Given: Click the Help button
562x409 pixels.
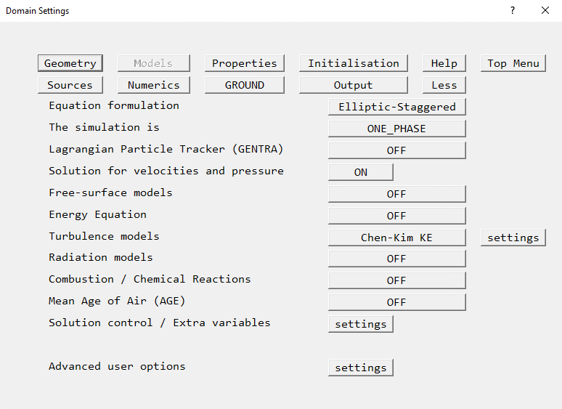Looking at the screenshot, I should 444,63.
